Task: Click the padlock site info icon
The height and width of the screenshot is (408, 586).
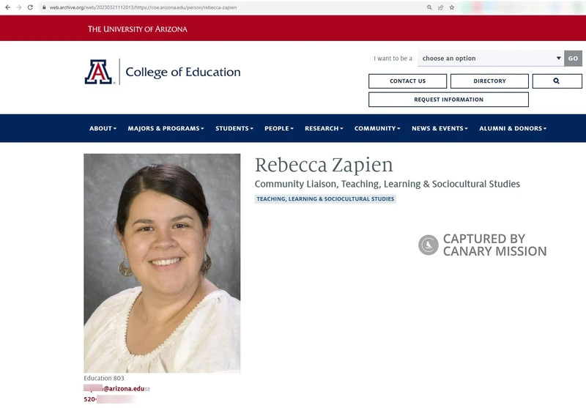Action: tap(44, 7)
